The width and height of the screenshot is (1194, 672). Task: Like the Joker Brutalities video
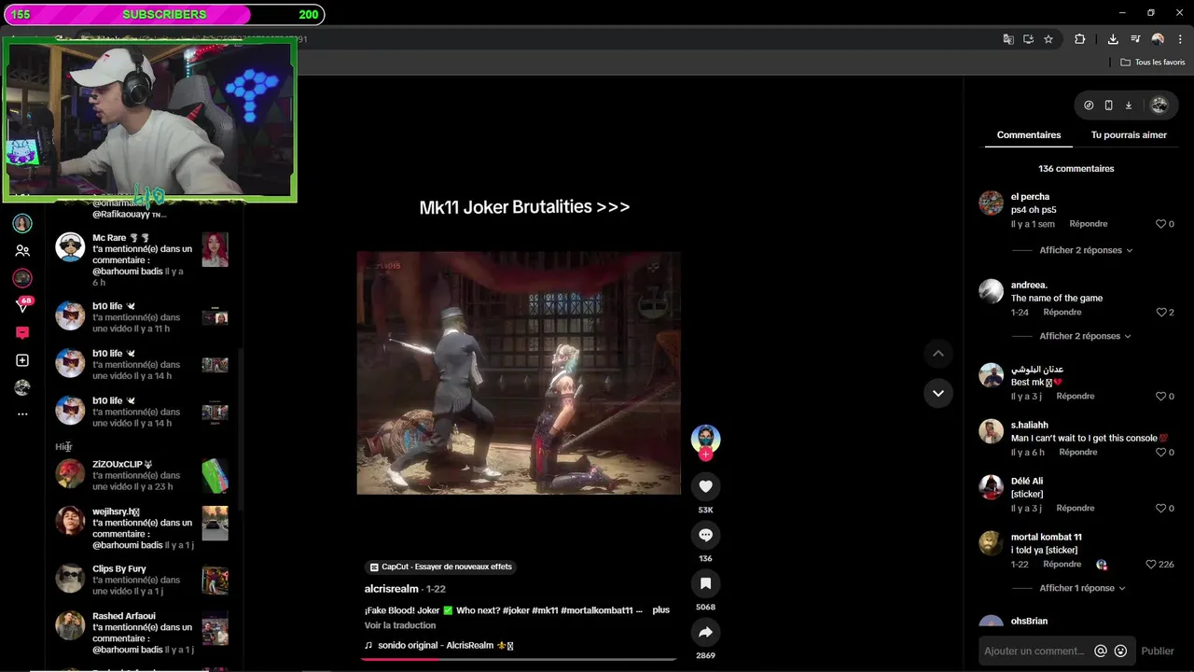tap(705, 486)
